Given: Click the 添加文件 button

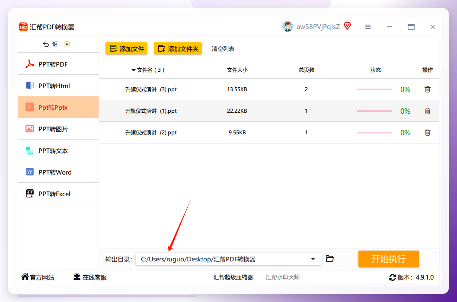Looking at the screenshot, I should pyautogui.click(x=127, y=49).
